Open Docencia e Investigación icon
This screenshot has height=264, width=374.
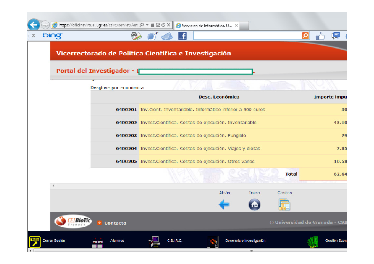213,242
